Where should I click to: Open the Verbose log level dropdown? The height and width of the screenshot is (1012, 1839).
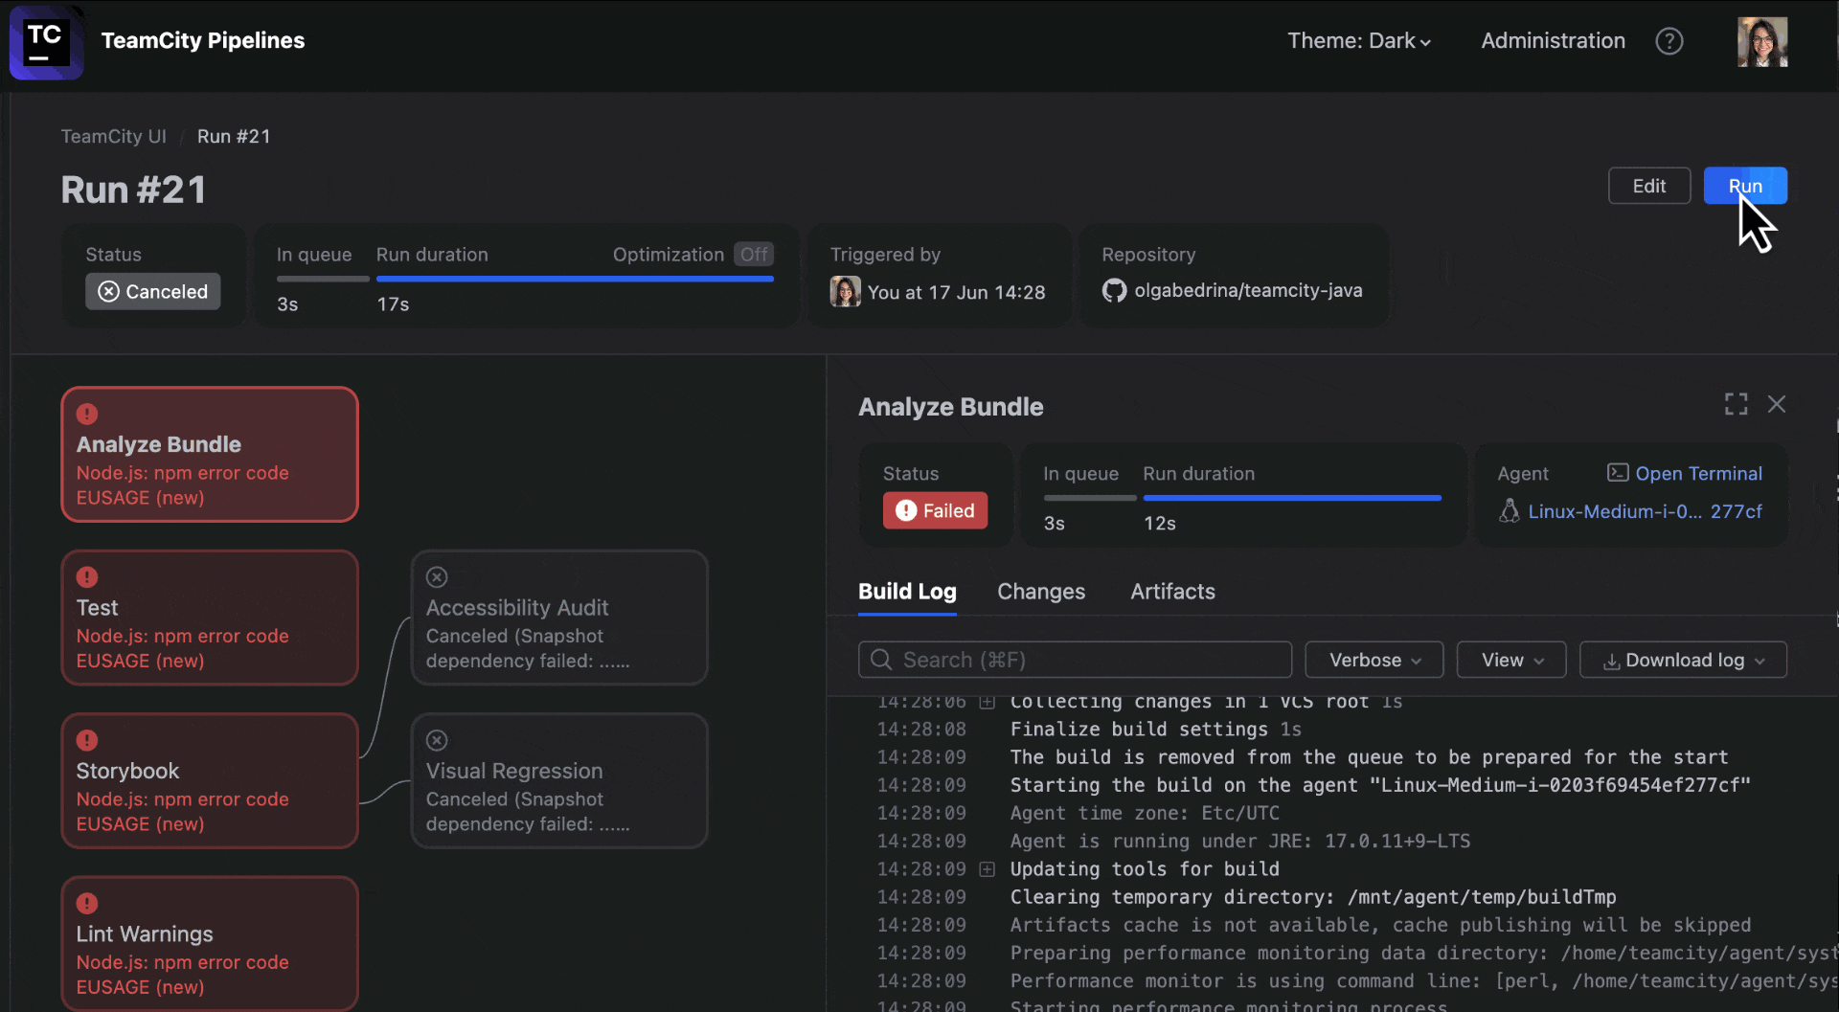[1374, 660]
